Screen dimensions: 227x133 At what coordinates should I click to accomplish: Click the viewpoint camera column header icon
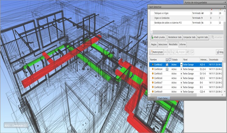(x=167, y=59)
